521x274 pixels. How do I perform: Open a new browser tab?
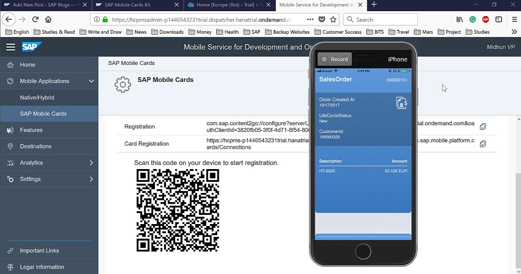pyautogui.click(x=374, y=5)
